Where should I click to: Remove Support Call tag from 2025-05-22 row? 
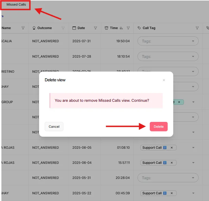[172, 193]
